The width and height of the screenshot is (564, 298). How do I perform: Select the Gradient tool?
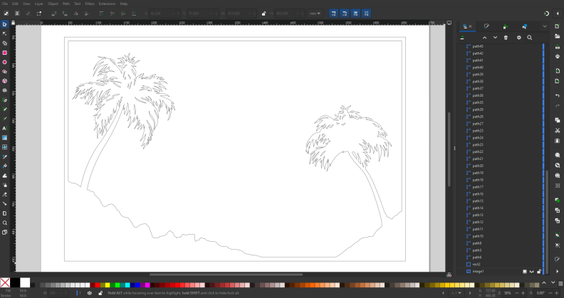[4, 138]
